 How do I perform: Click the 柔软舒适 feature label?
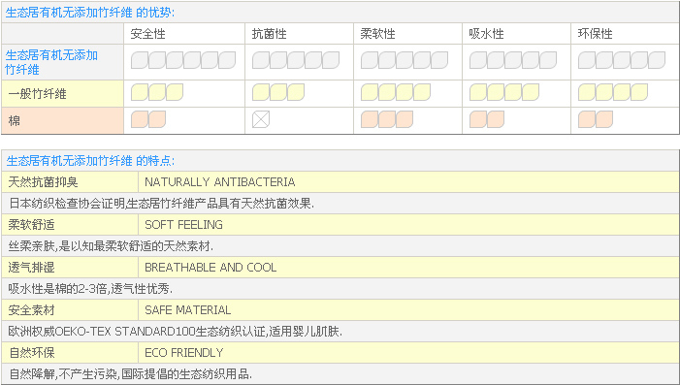click(x=31, y=225)
